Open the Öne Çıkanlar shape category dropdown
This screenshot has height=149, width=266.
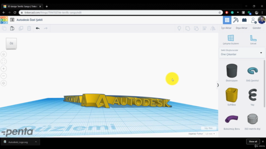click(x=241, y=53)
